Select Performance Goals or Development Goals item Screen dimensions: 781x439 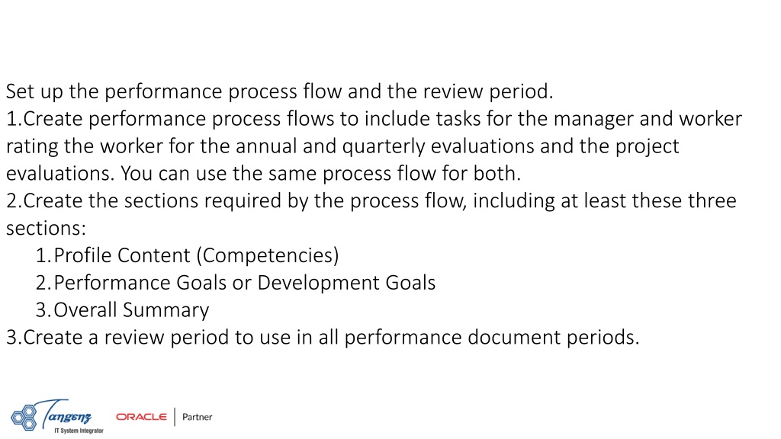click(x=236, y=283)
